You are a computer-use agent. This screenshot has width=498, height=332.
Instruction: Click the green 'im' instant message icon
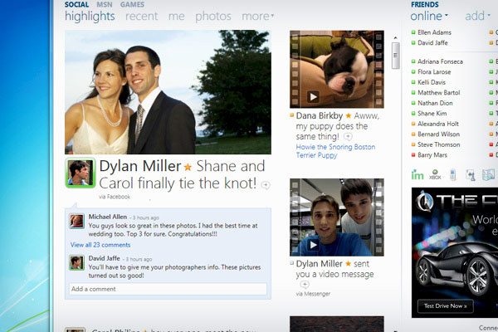pyautogui.click(x=417, y=174)
